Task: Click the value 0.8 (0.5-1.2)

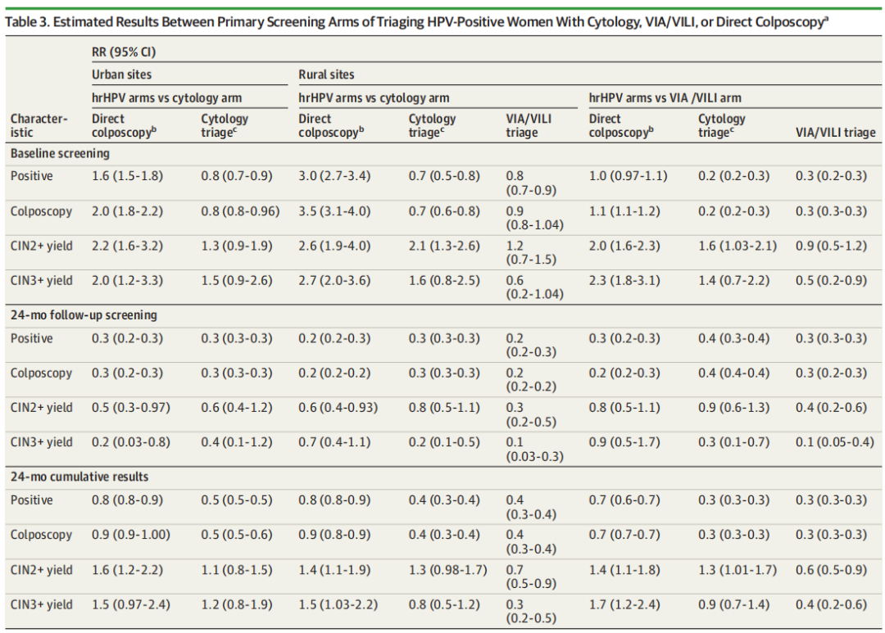Action: (444, 605)
